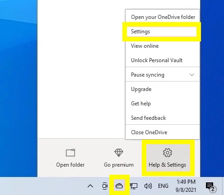Click the Meet Now camera tray icon
Screen dimensions: 224x195
tap(105, 186)
